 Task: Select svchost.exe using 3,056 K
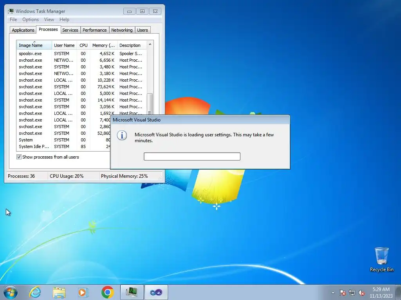click(81, 107)
